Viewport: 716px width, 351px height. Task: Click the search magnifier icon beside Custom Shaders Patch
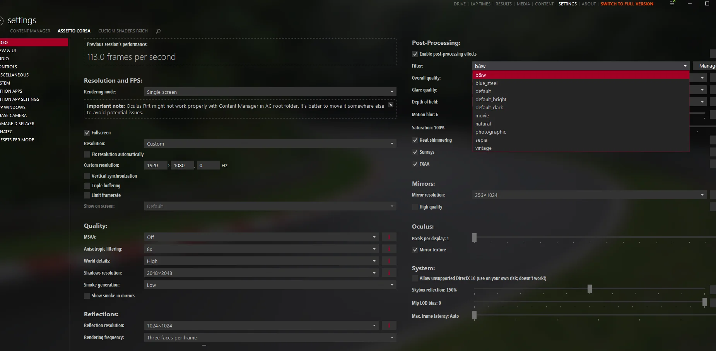point(158,31)
